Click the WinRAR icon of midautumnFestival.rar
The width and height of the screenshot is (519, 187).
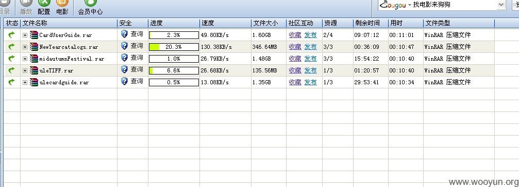coord(34,59)
